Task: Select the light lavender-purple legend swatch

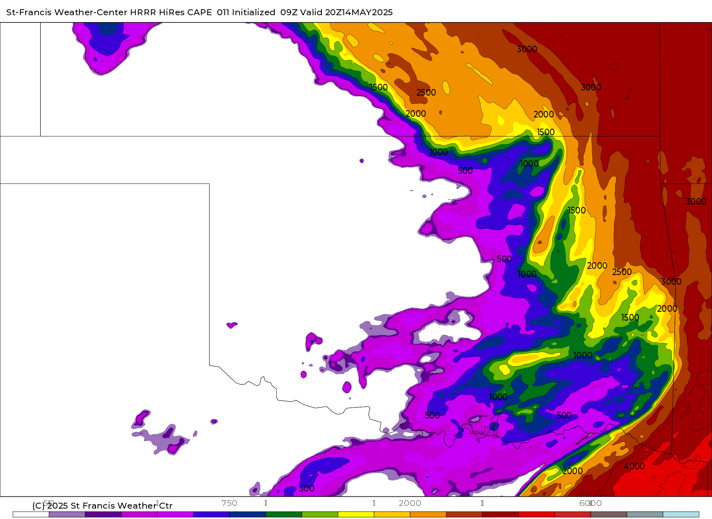Action: (x=67, y=515)
